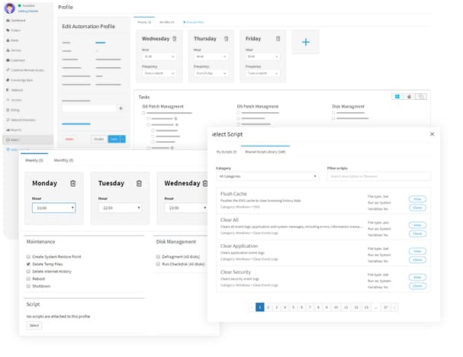Close the Select Script dialog

432,133
